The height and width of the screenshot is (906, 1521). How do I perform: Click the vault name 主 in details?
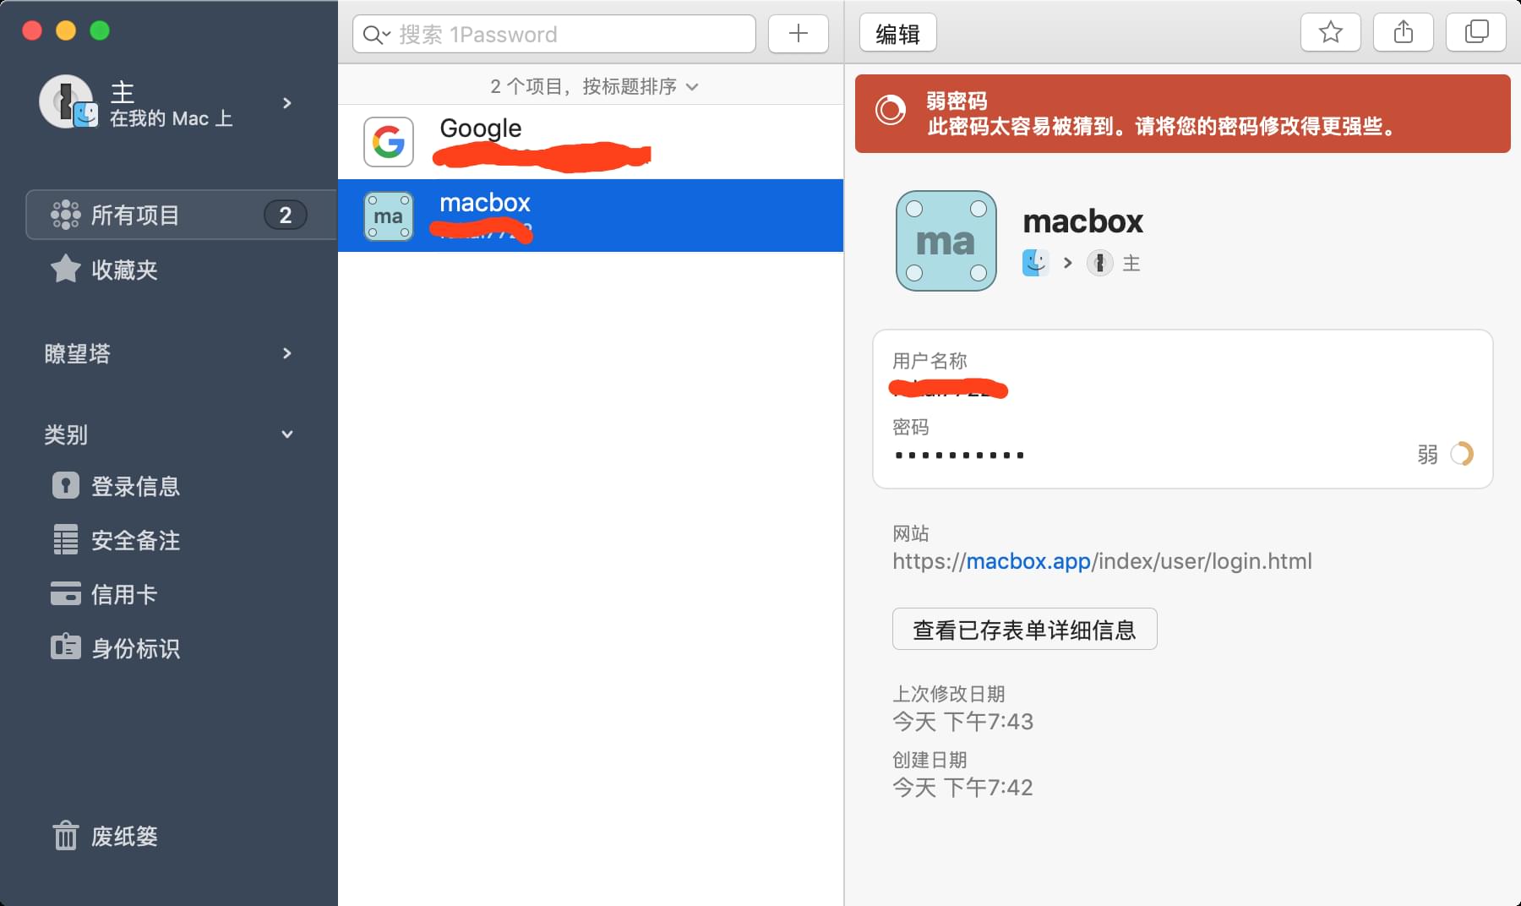pos(1131,263)
